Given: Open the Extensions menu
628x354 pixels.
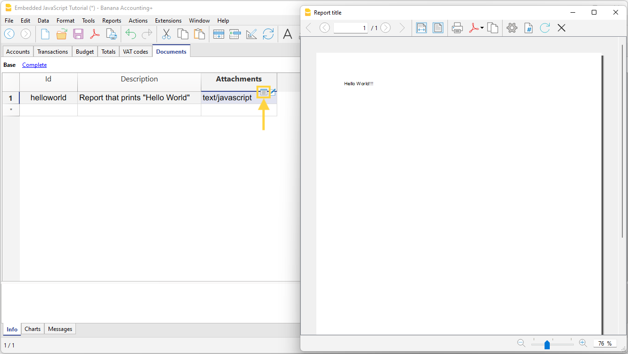Looking at the screenshot, I should [x=168, y=20].
